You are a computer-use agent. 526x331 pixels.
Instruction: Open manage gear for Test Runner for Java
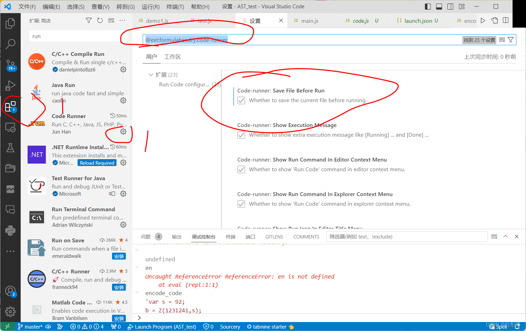(123, 194)
